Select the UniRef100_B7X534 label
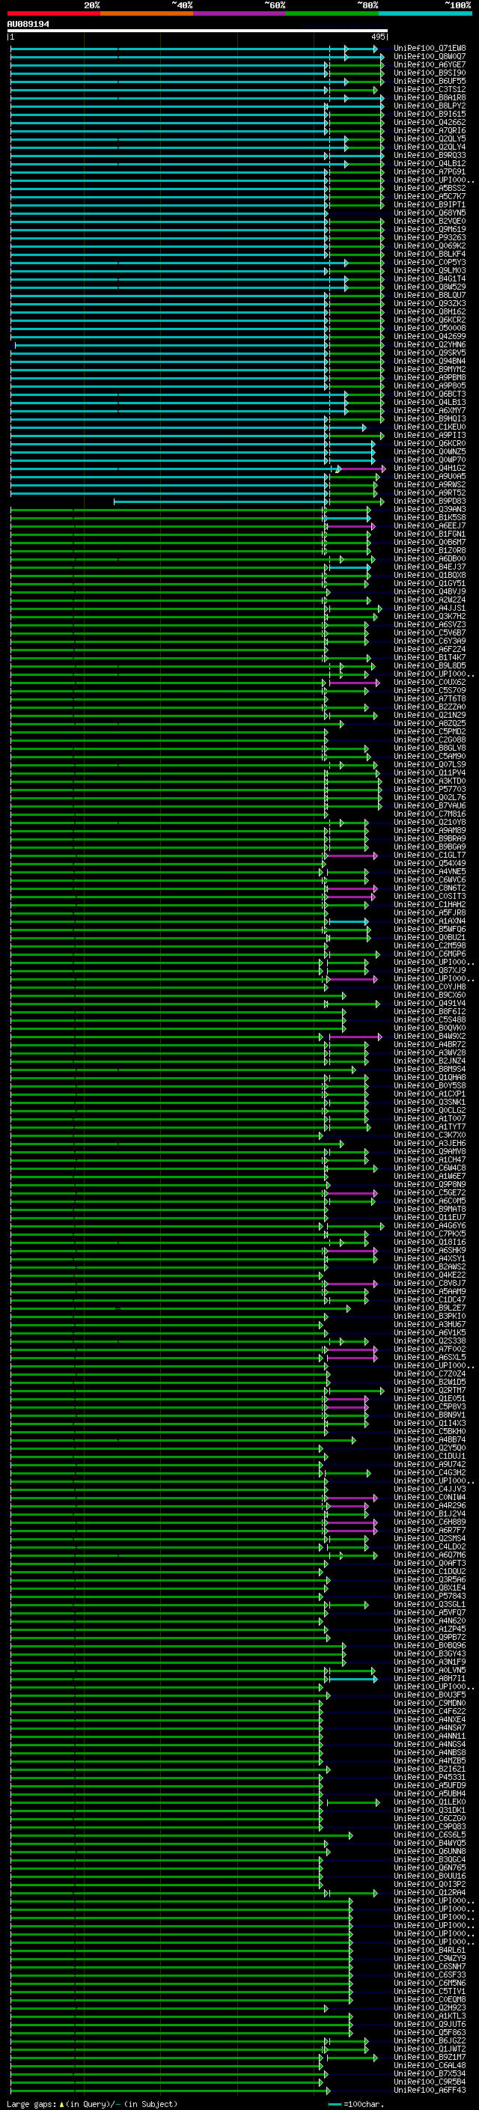The width and height of the screenshot is (479, 2110). (429, 2074)
